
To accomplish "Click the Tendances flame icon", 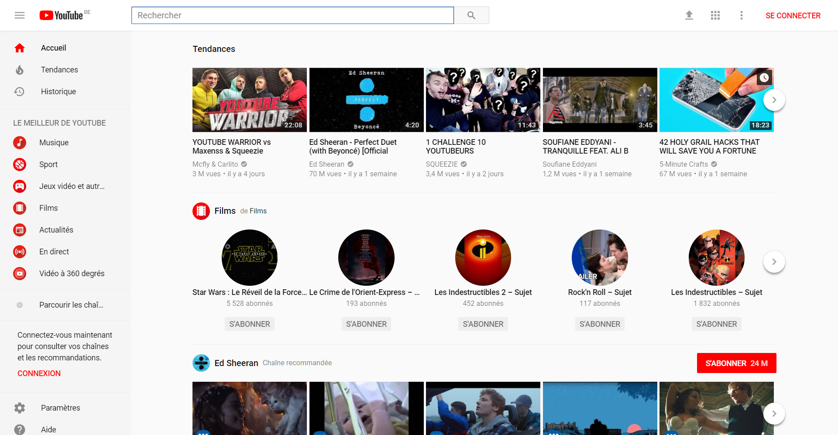I will point(20,70).
